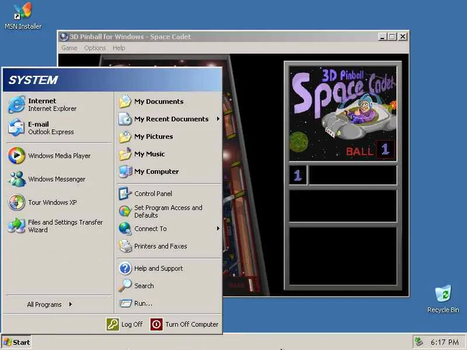Open the Help menu in 3D Pinball
The height and width of the screenshot is (350, 467).
(x=119, y=48)
